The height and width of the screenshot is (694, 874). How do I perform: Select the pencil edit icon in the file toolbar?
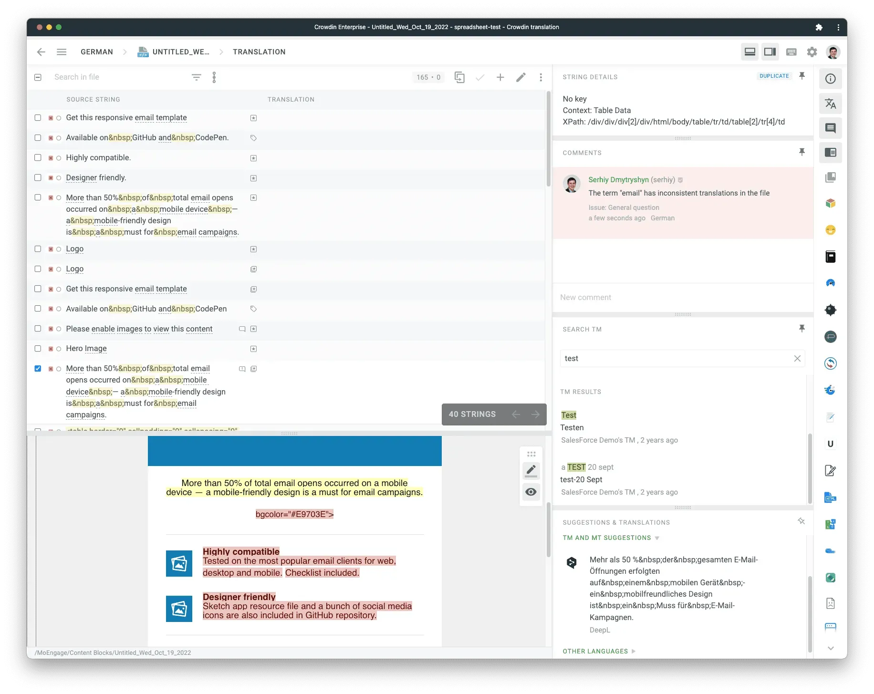521,77
